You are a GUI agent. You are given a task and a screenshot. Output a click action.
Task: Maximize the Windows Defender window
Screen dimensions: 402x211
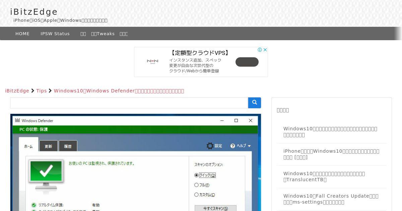236,121
